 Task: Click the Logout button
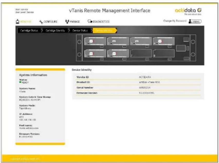196,21
